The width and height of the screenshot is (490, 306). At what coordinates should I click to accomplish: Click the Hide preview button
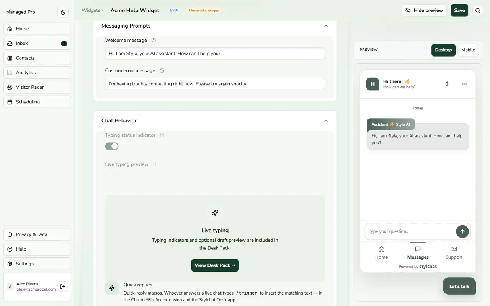[x=424, y=10]
